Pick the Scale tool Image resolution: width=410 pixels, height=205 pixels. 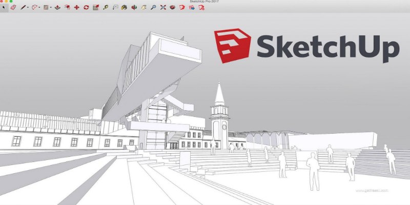(x=96, y=8)
